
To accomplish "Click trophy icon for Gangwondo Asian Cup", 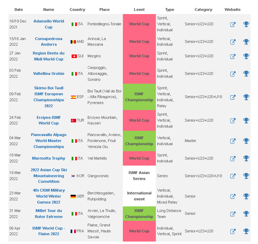I will pos(246,176).
